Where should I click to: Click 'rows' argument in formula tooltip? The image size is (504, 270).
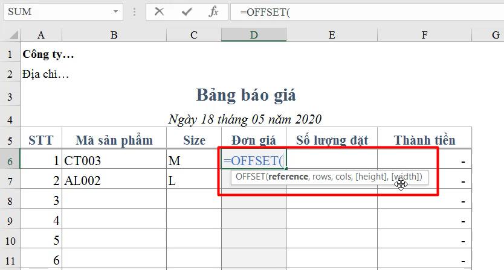[x=321, y=177]
